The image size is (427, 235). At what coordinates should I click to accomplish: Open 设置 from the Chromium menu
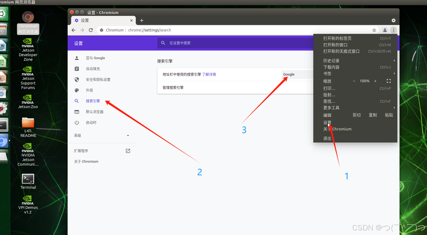coord(355,123)
